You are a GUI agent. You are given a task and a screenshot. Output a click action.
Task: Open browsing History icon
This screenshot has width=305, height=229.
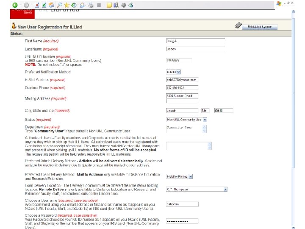tap(74, 5)
